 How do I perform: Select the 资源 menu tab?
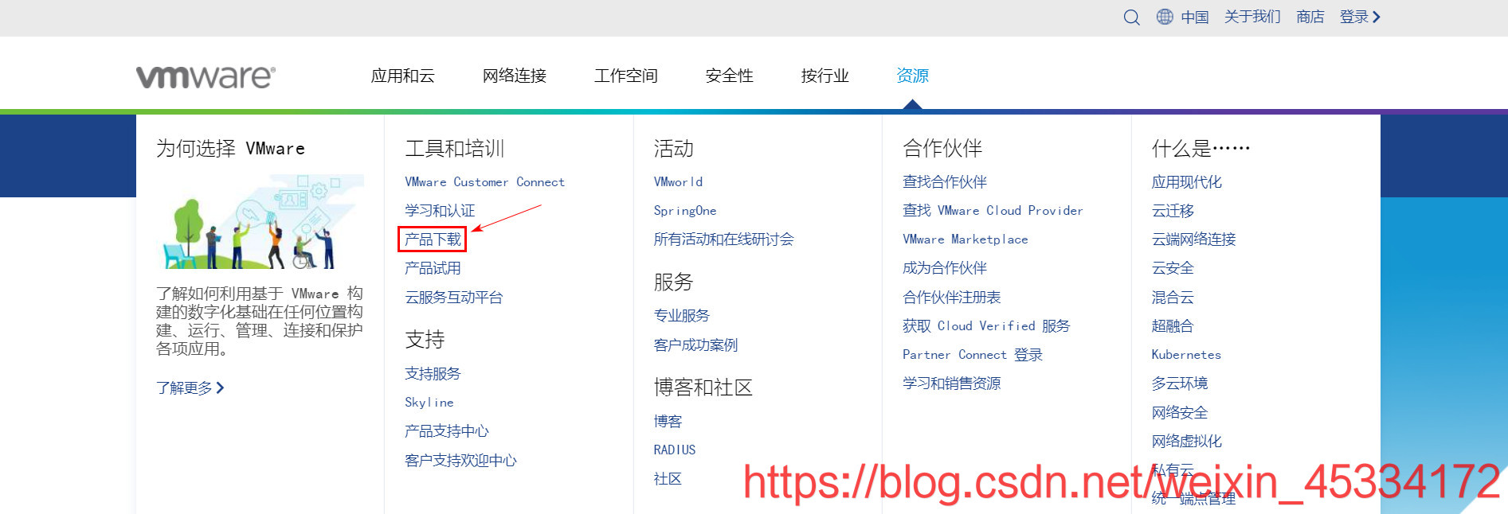(912, 76)
